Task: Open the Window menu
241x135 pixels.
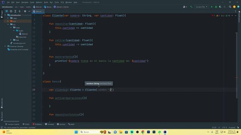Action: point(69,2)
